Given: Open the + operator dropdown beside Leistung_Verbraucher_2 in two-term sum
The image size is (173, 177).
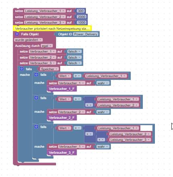Looking at the screenshot, I should tap(89, 105).
